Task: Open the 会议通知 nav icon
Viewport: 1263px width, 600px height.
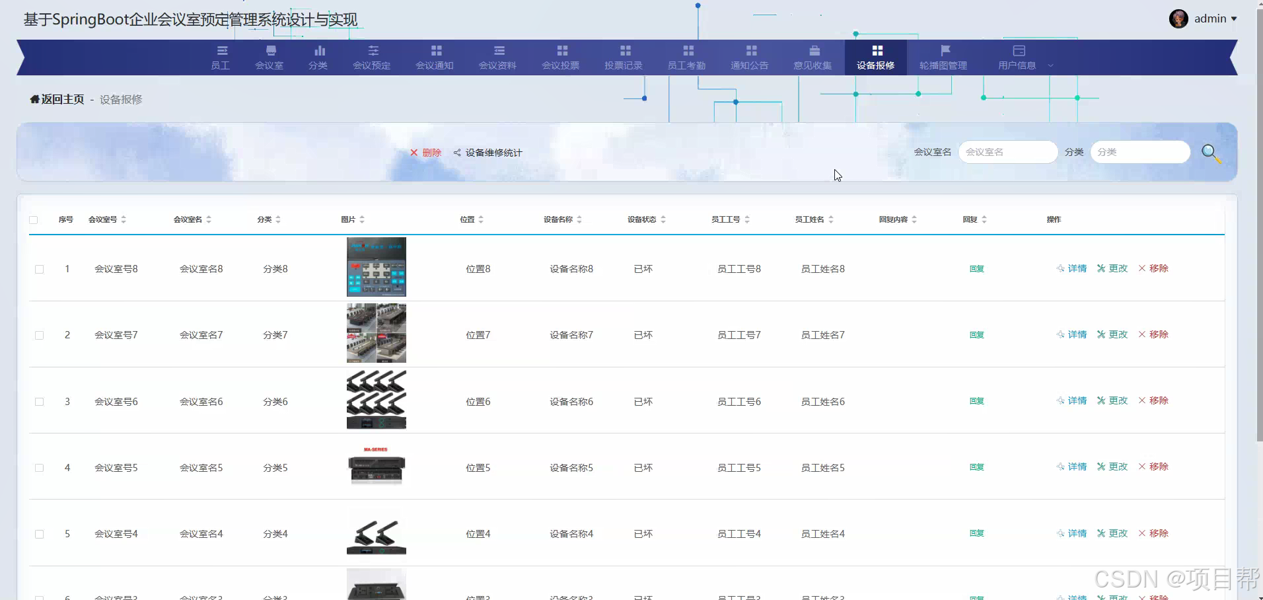Action: (436, 51)
